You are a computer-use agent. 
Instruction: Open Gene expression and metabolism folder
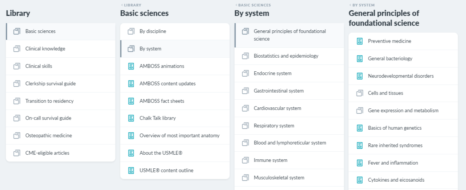click(403, 110)
